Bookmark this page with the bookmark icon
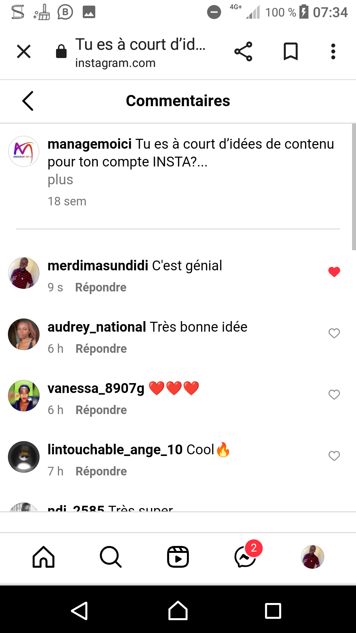Viewport: 356px width, 633px height. [290, 52]
